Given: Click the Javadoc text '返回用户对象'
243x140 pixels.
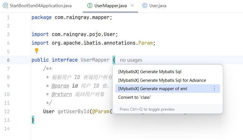Looking at the screenshot, I should (x=90, y=94).
